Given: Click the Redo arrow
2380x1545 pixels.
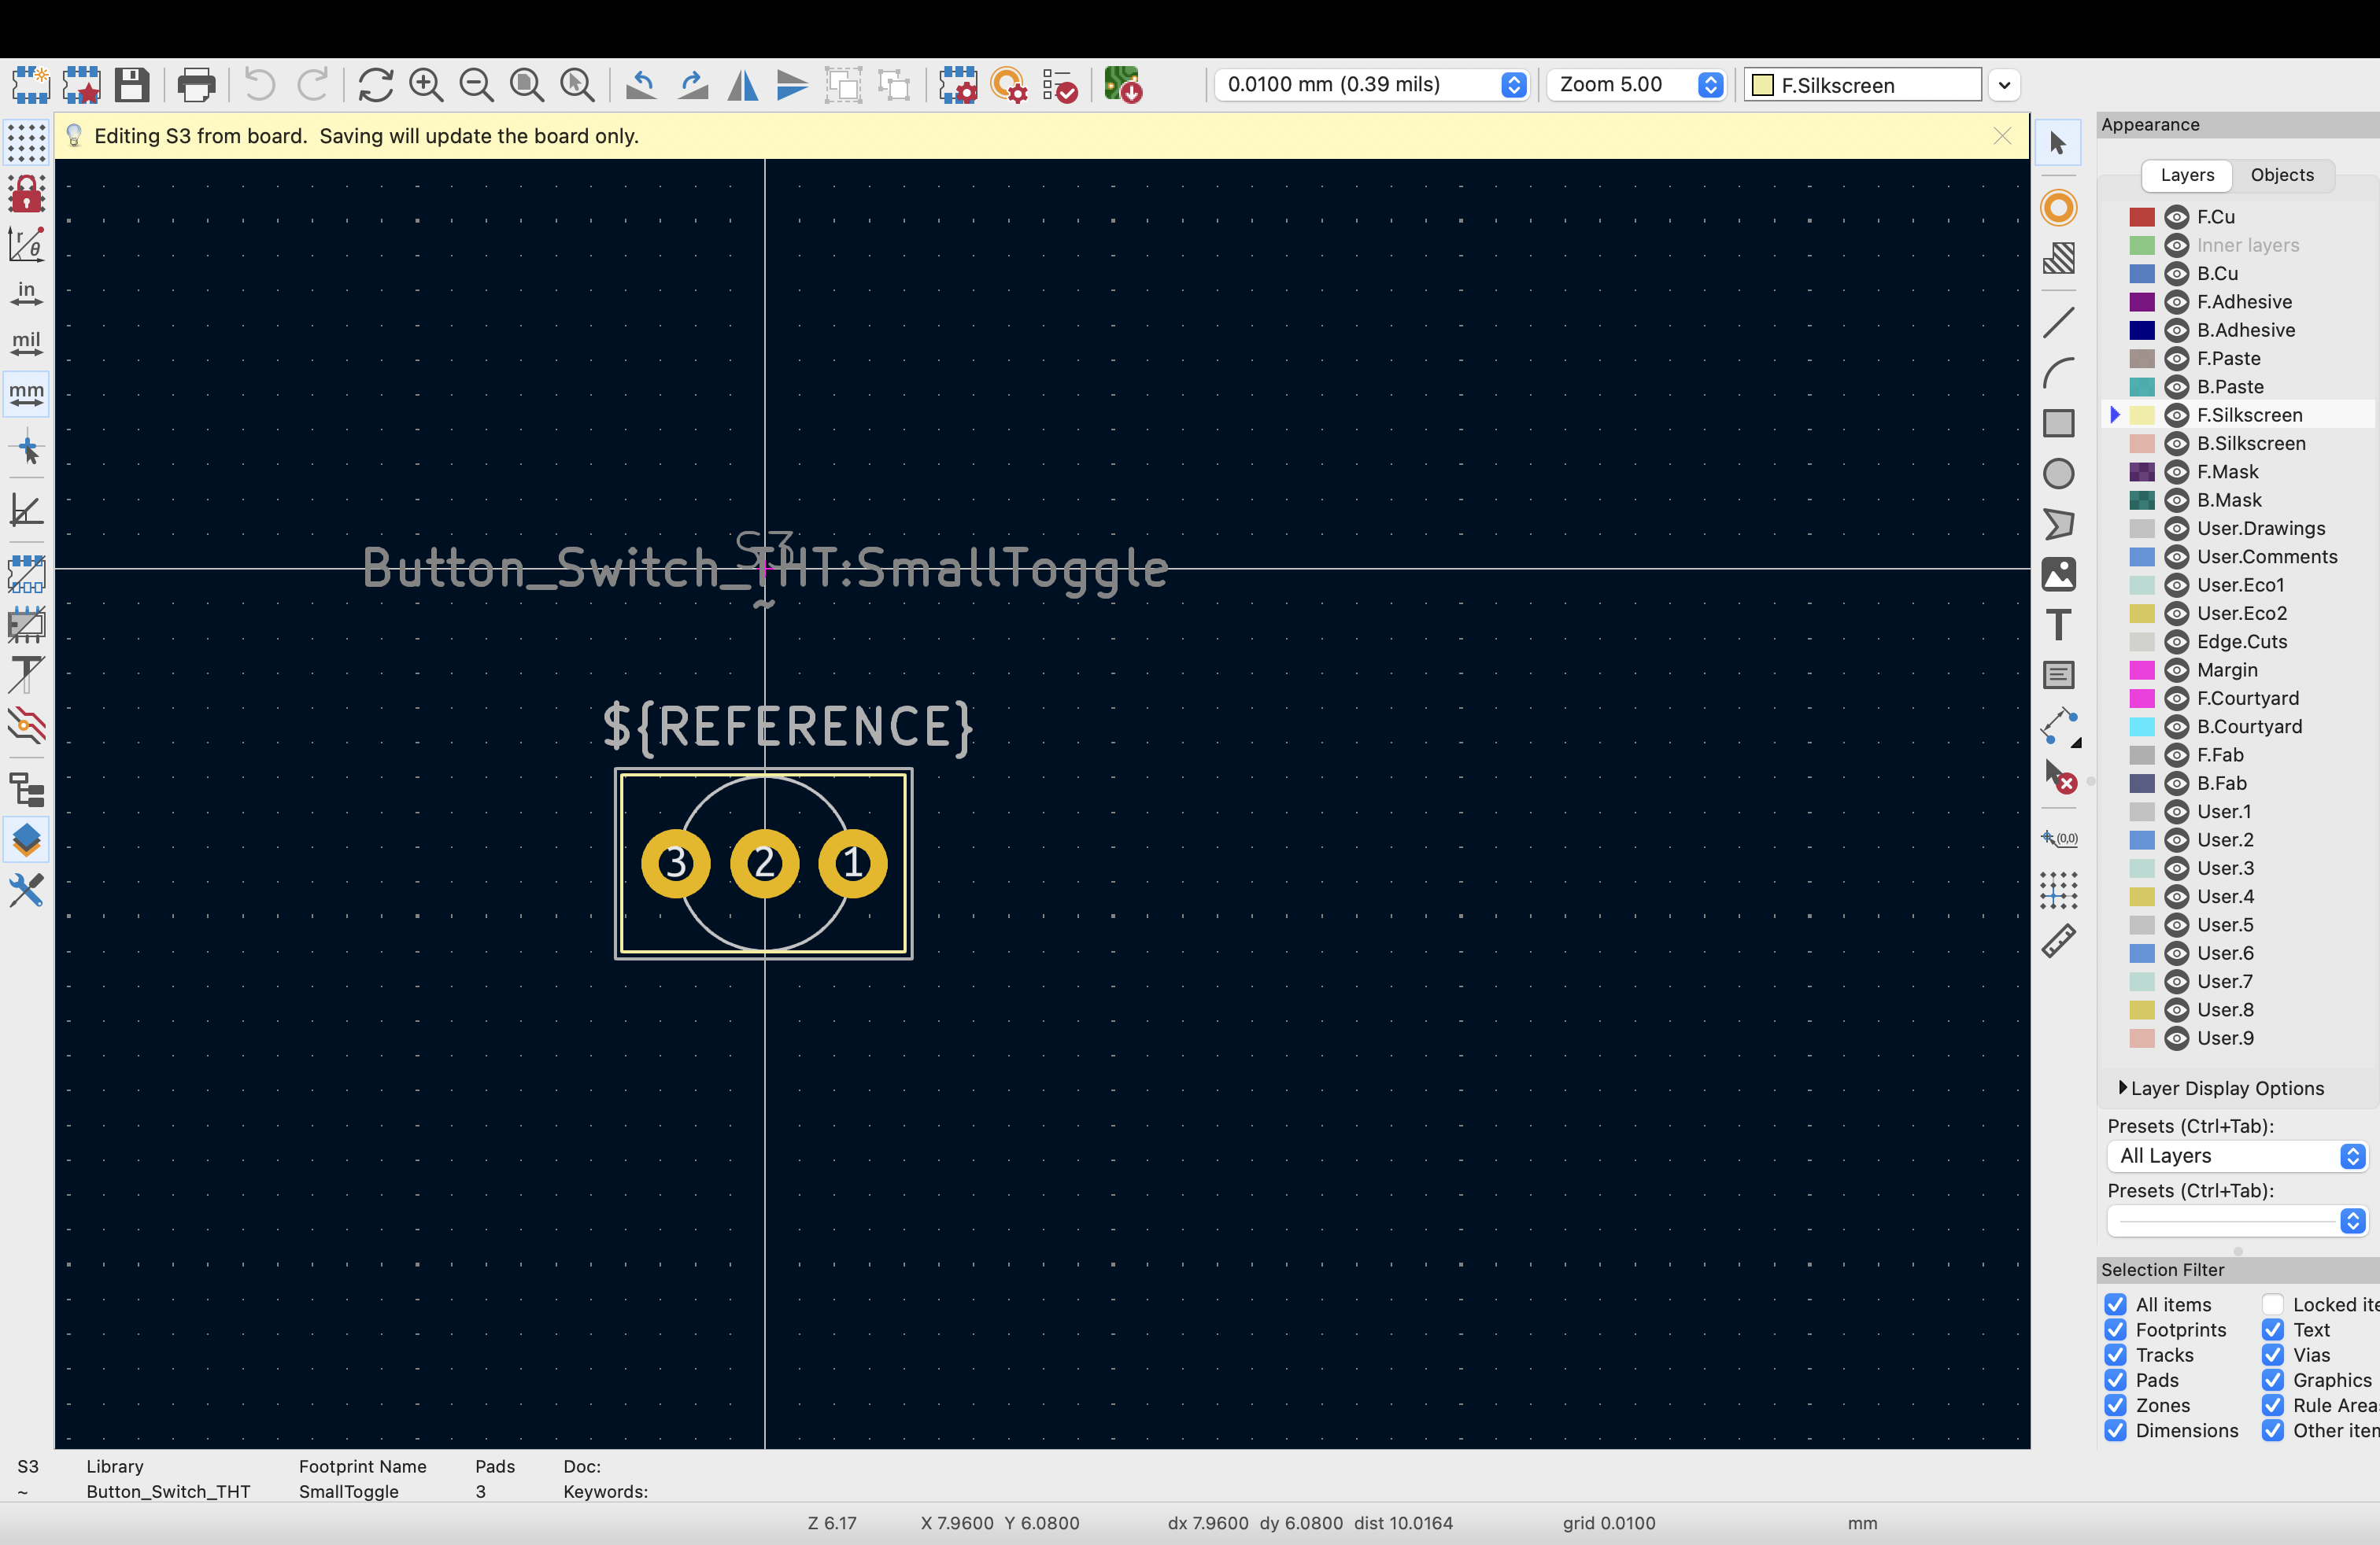Looking at the screenshot, I should point(313,85).
